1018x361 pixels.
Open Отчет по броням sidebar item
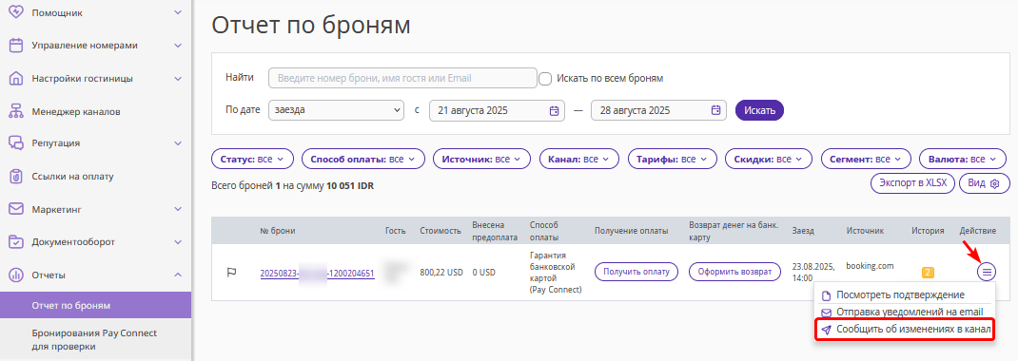pyautogui.click(x=95, y=305)
